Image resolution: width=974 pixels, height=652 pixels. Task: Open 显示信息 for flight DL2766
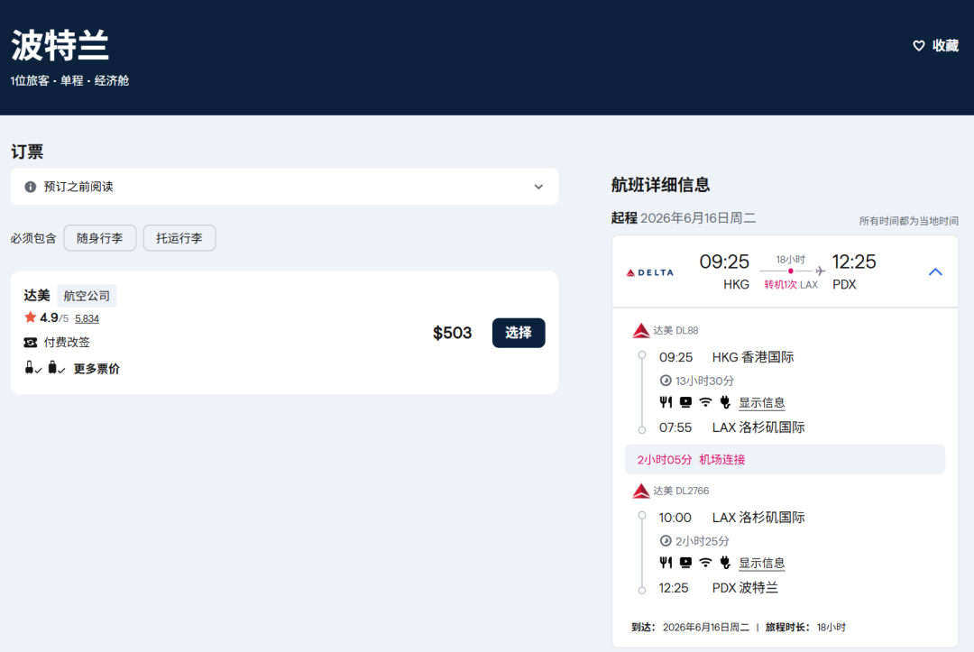pyautogui.click(x=761, y=564)
